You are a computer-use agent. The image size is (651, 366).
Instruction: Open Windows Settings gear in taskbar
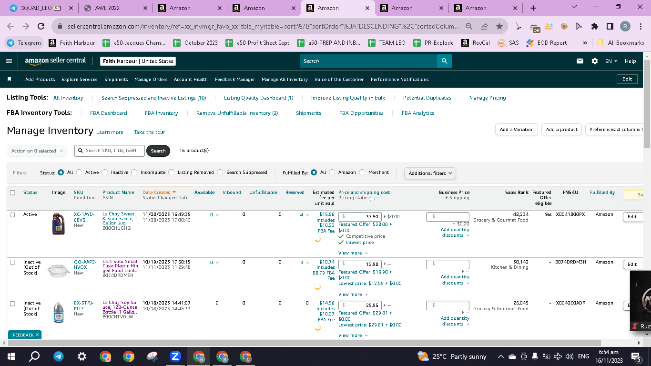[81, 356]
